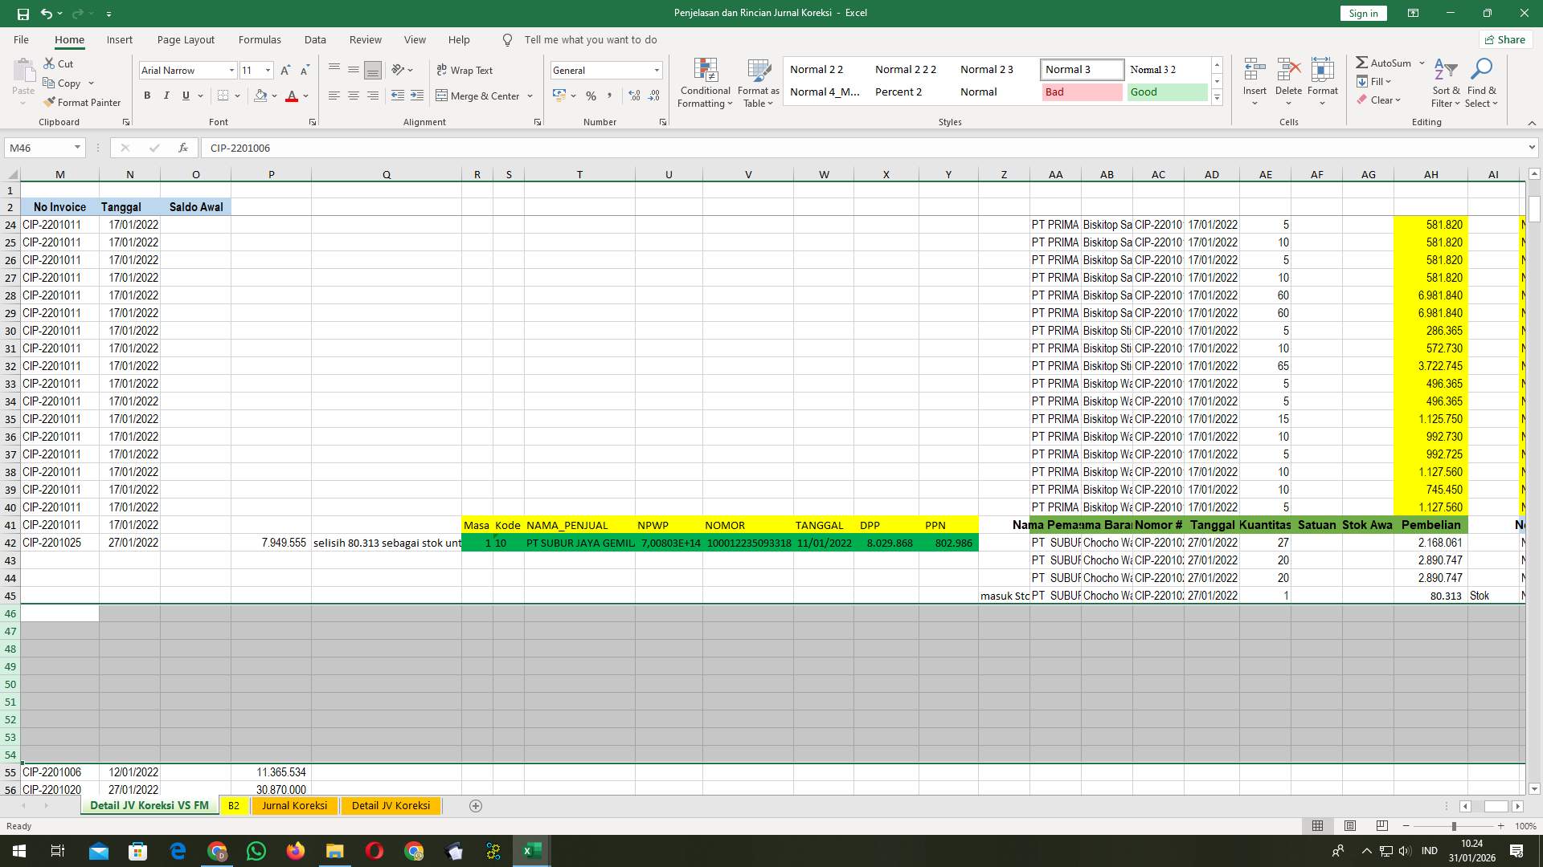The height and width of the screenshot is (867, 1543).
Task: Apply center alignment to text
Action: pyautogui.click(x=354, y=96)
